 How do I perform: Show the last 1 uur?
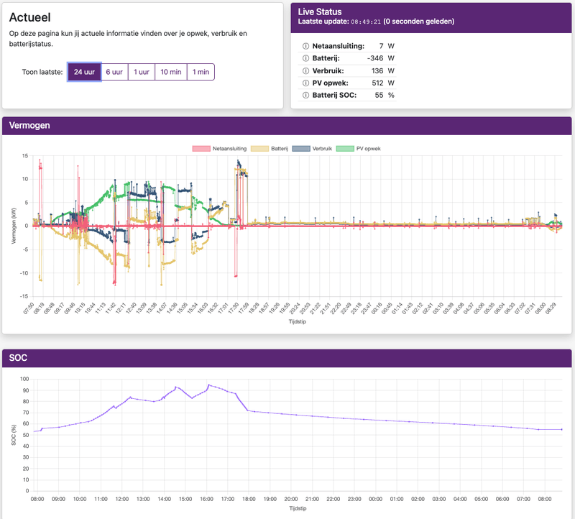click(142, 72)
